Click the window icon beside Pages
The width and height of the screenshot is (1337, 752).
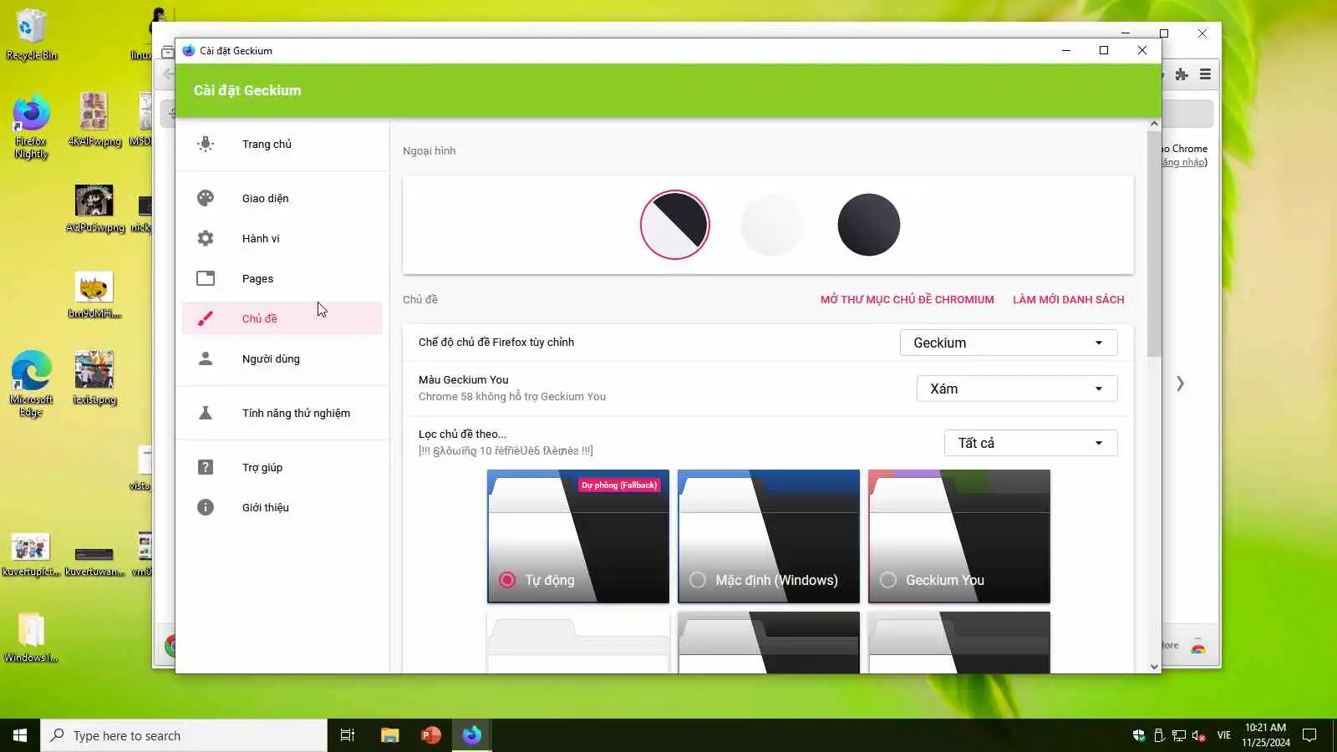(x=206, y=278)
